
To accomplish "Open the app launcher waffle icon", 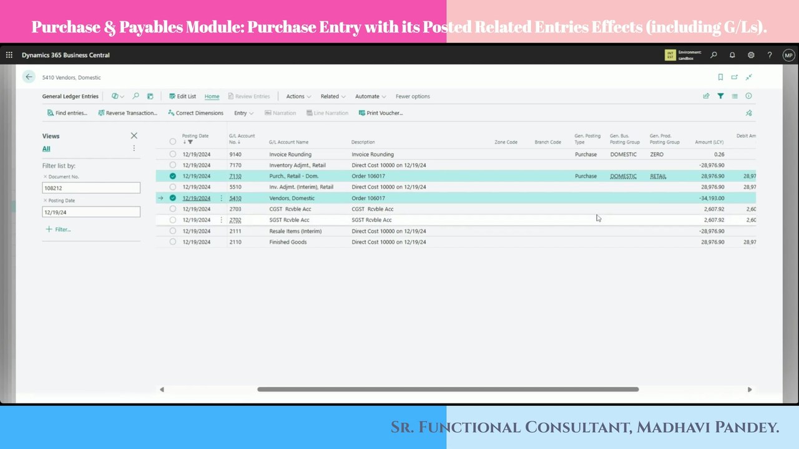I will (9, 55).
